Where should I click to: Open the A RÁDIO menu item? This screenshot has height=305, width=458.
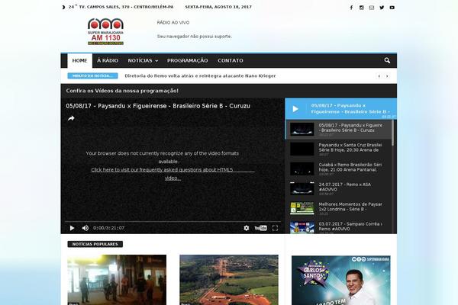[108, 61]
